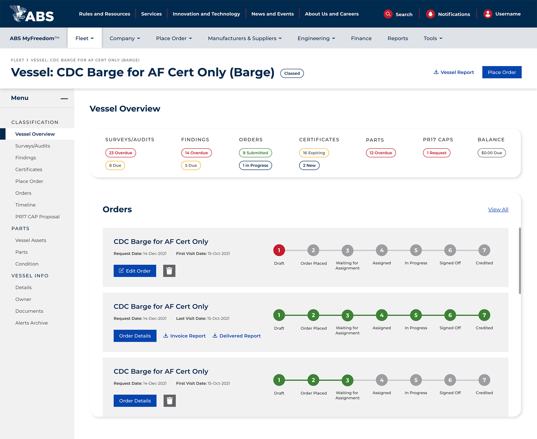Image resolution: width=537 pixels, height=439 pixels.
Task: Click the 12 Overdue parts badge
Action: pos(381,153)
